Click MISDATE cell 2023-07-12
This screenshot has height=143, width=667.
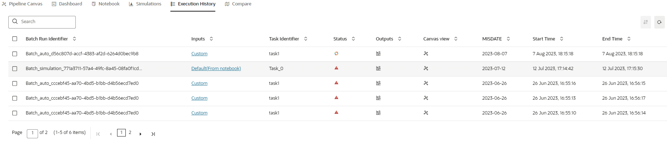point(494,69)
